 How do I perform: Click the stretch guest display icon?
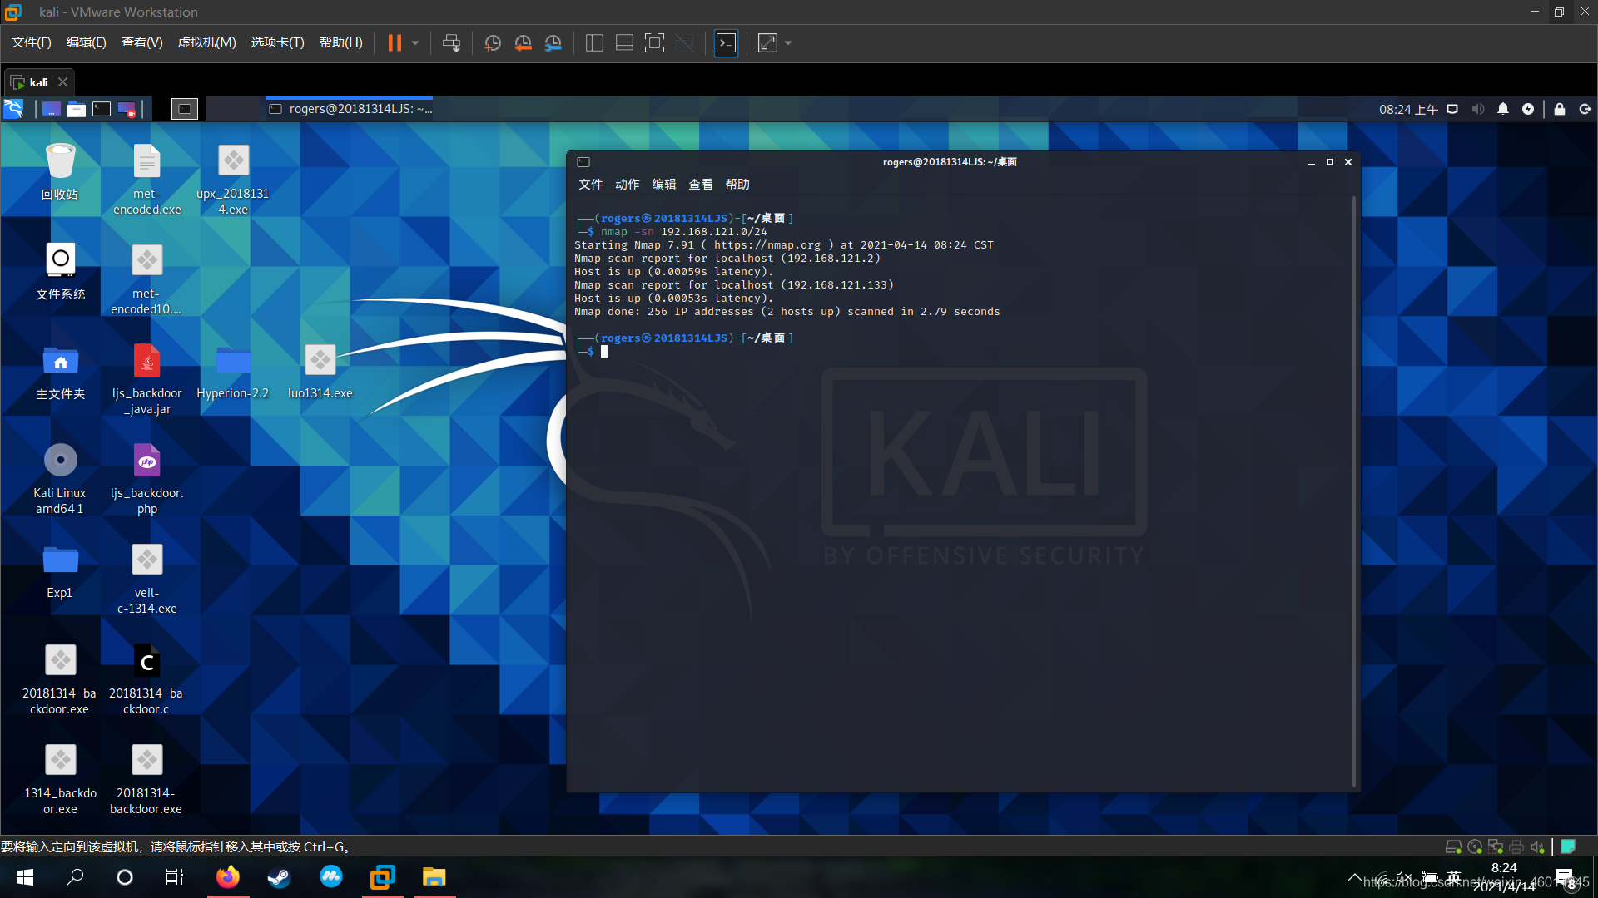[767, 42]
